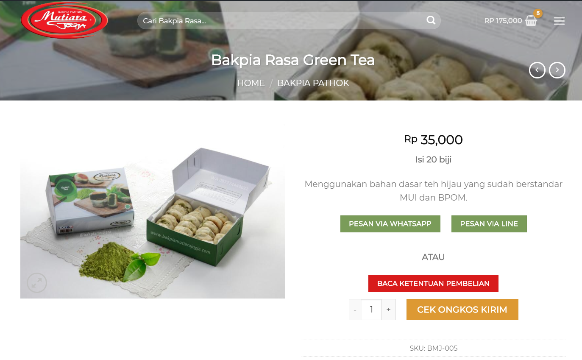This screenshot has width=582, height=360.
Task: Order using Pesan Via Line button
Action: click(x=489, y=224)
